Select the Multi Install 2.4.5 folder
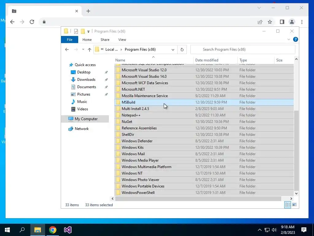Viewport: 314px width, 236px height. (x=204, y=109)
